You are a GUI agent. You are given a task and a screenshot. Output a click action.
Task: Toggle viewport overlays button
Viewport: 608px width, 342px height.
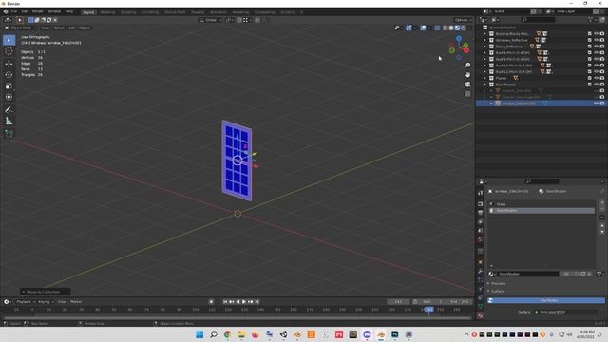pos(423,28)
